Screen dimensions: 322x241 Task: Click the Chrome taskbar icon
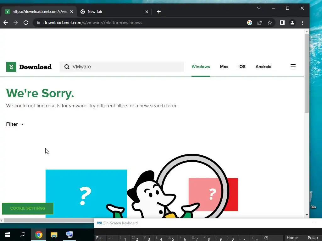coord(39,235)
